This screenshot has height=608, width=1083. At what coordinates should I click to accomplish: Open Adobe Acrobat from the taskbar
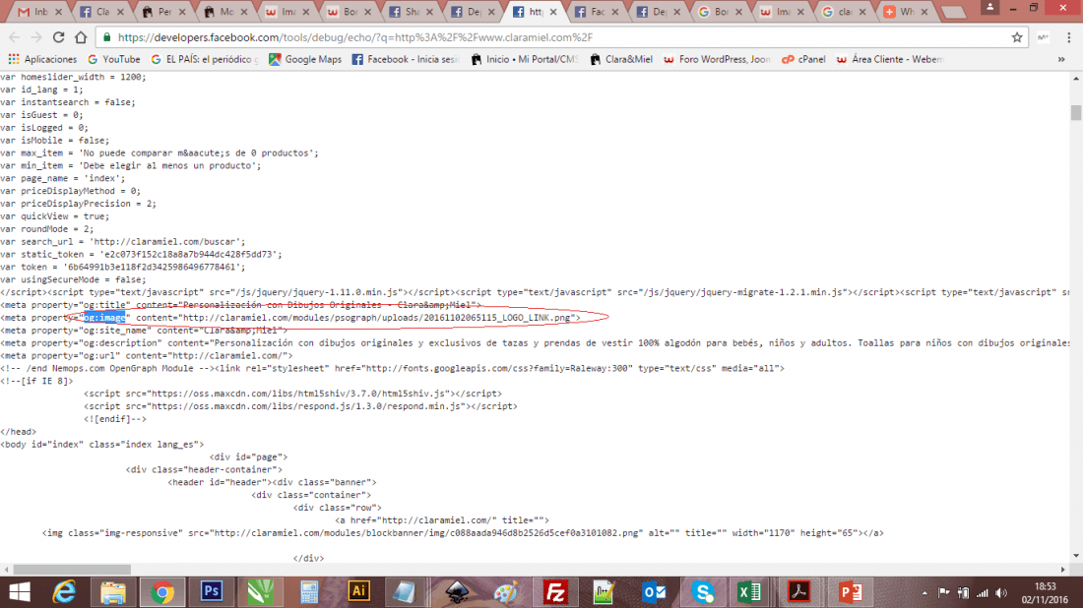click(799, 592)
